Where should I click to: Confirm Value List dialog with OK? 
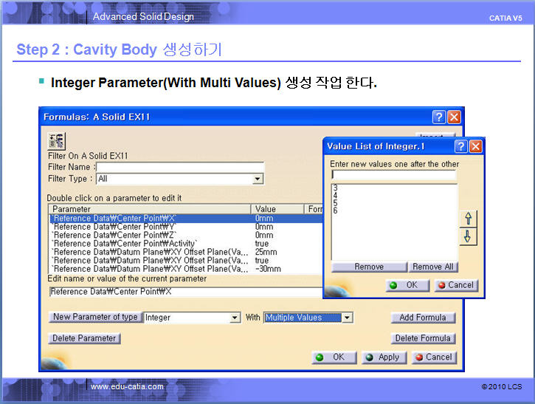(407, 285)
